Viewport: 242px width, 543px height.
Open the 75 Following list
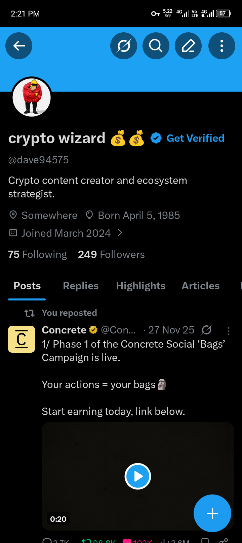38,255
